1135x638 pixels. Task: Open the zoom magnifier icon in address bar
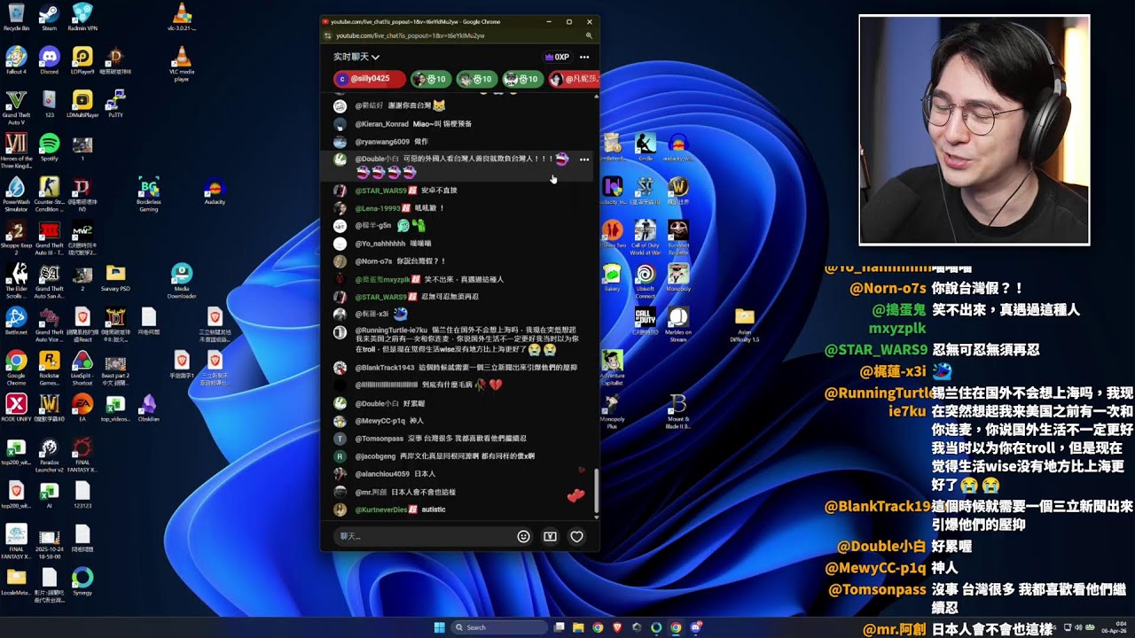(x=589, y=35)
